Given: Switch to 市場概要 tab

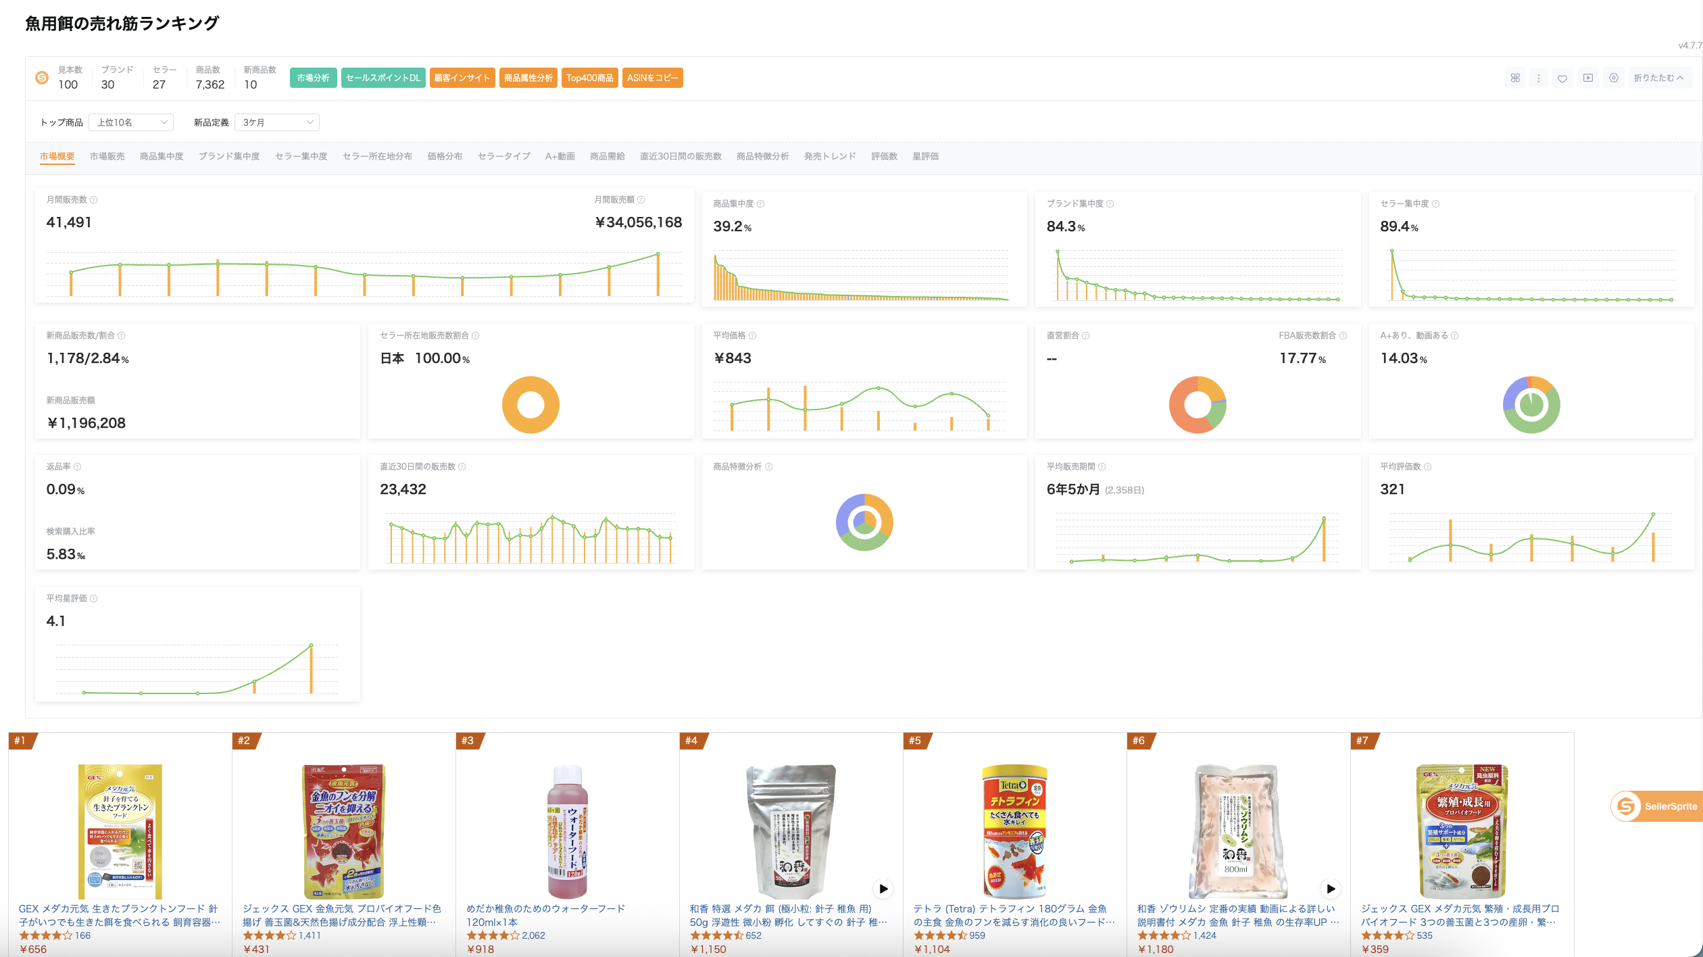Looking at the screenshot, I should coord(57,156).
